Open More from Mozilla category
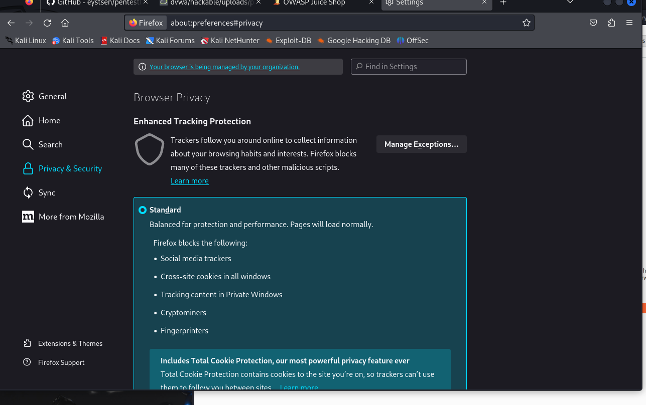 tap(63, 217)
